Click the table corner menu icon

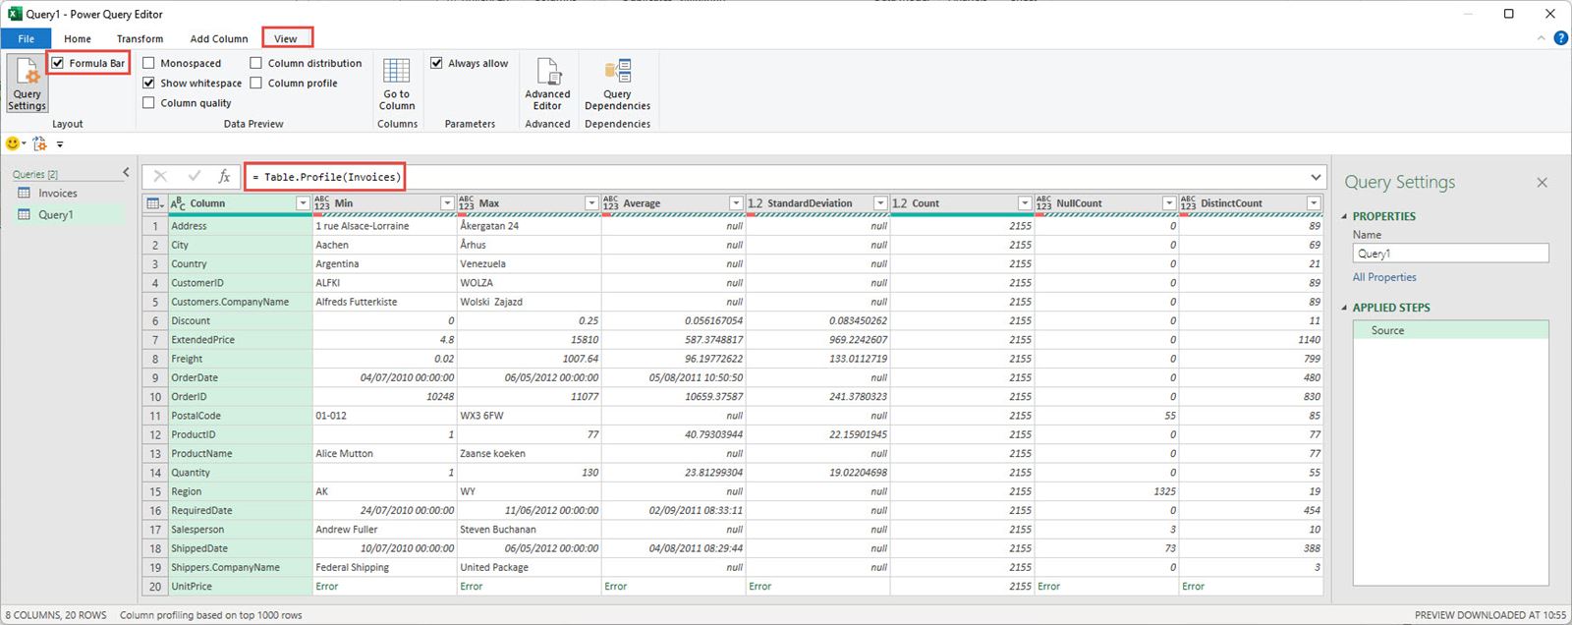click(154, 203)
